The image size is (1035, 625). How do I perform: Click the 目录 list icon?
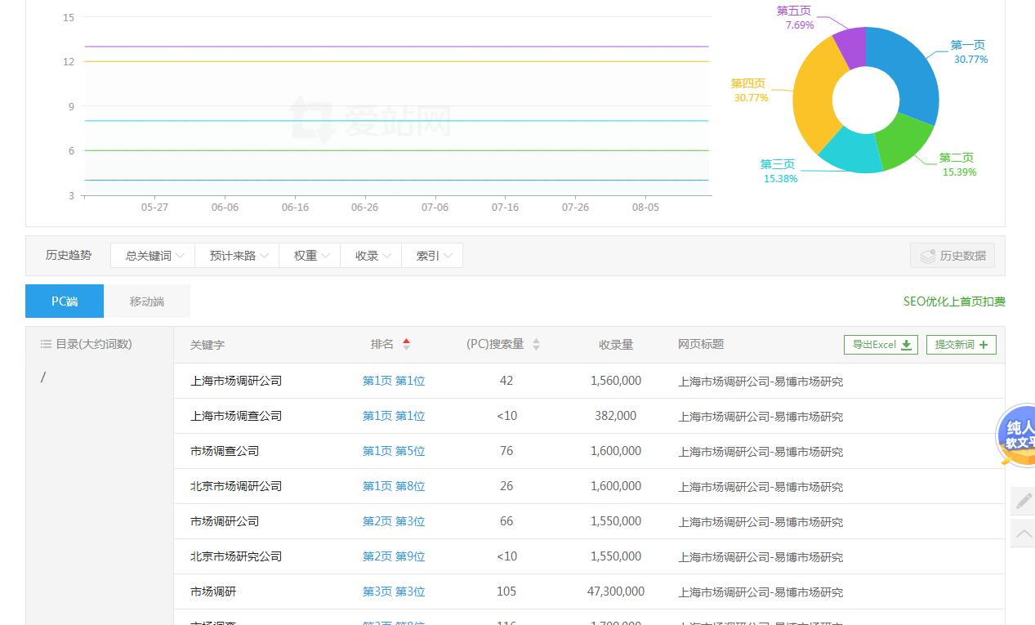pyautogui.click(x=46, y=345)
